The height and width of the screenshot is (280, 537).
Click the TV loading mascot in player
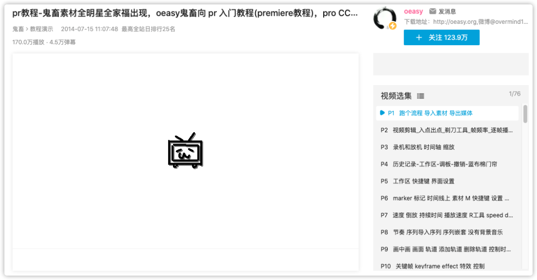(x=185, y=151)
